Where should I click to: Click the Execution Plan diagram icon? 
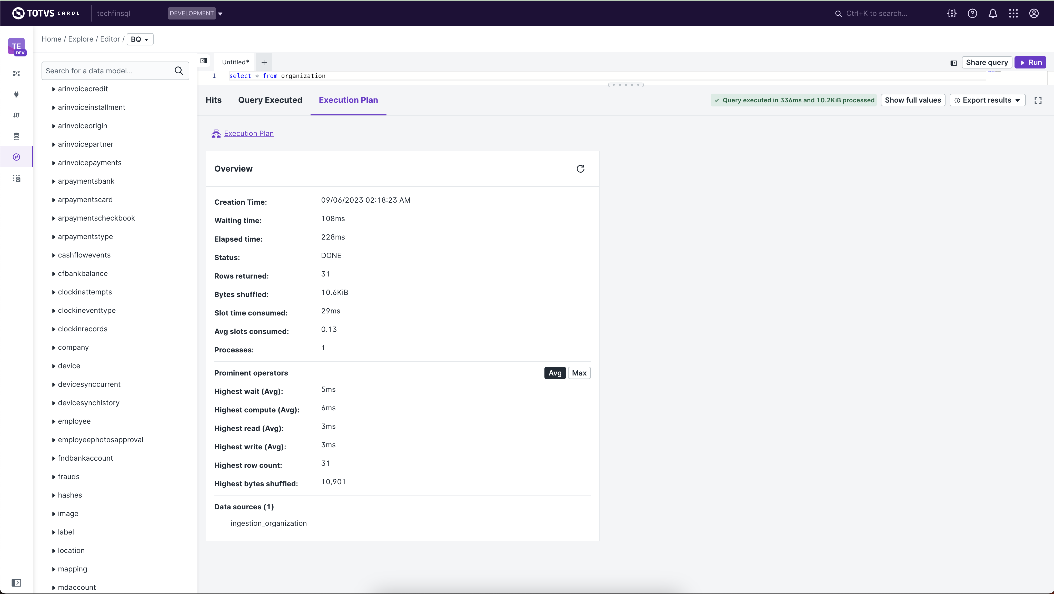click(x=216, y=134)
